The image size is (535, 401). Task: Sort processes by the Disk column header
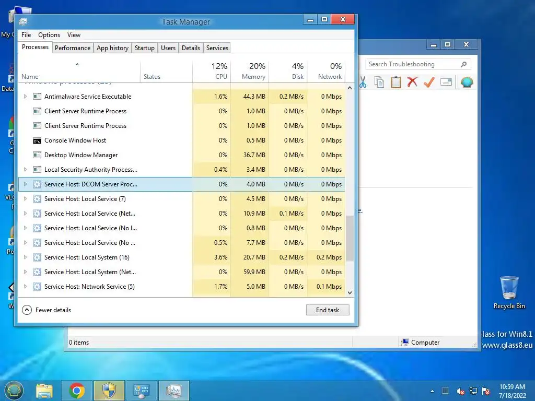click(x=288, y=71)
